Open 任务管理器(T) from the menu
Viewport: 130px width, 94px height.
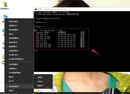coord(14,64)
